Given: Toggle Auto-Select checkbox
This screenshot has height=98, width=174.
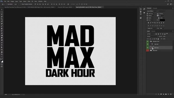Looking at the screenshot, I should click(7, 4).
